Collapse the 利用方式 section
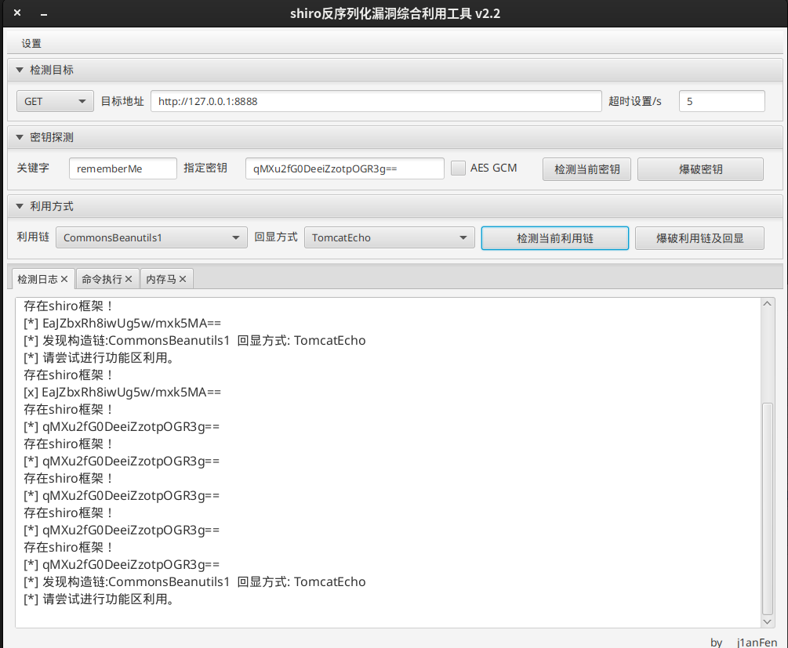788x648 pixels. (x=20, y=206)
